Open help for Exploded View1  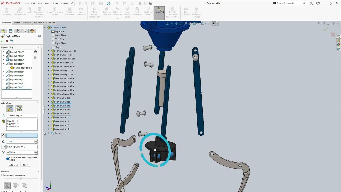coord(39,36)
